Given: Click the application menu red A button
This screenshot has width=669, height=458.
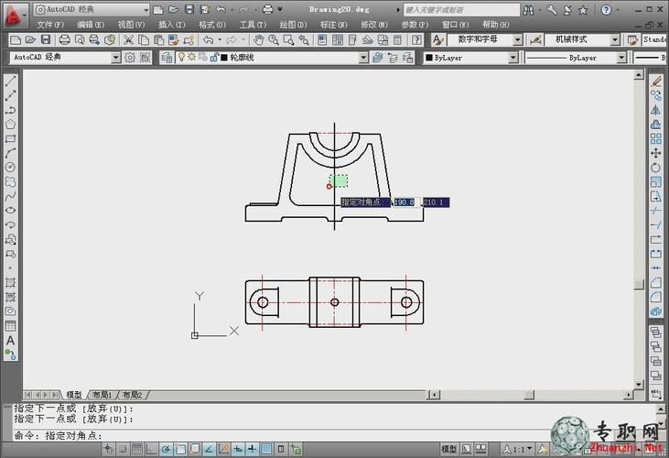Looking at the screenshot, I should pos(15,16).
